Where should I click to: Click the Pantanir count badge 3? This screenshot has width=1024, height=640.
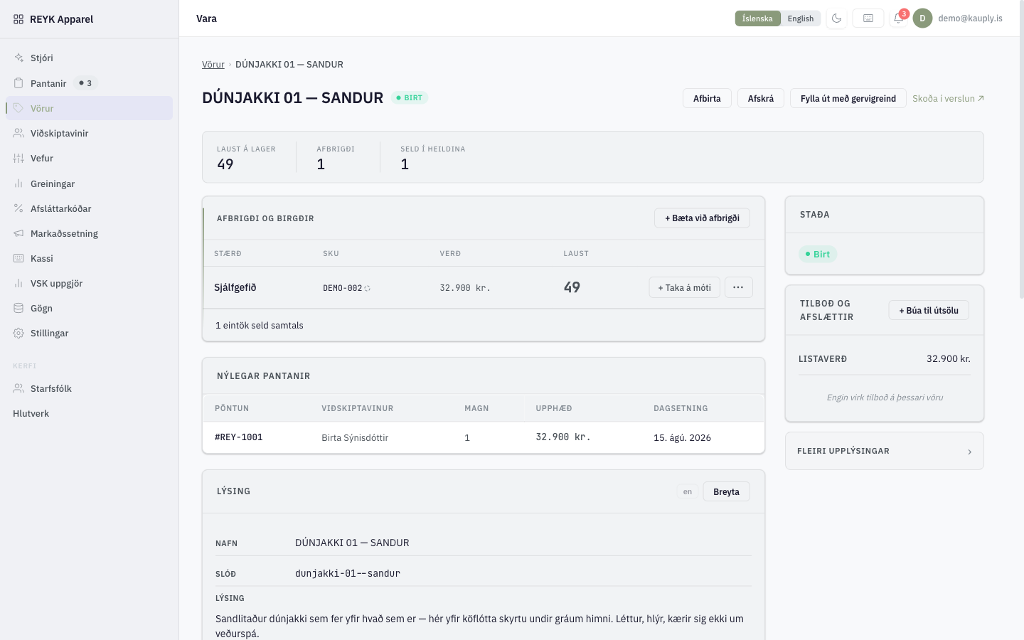coord(85,83)
